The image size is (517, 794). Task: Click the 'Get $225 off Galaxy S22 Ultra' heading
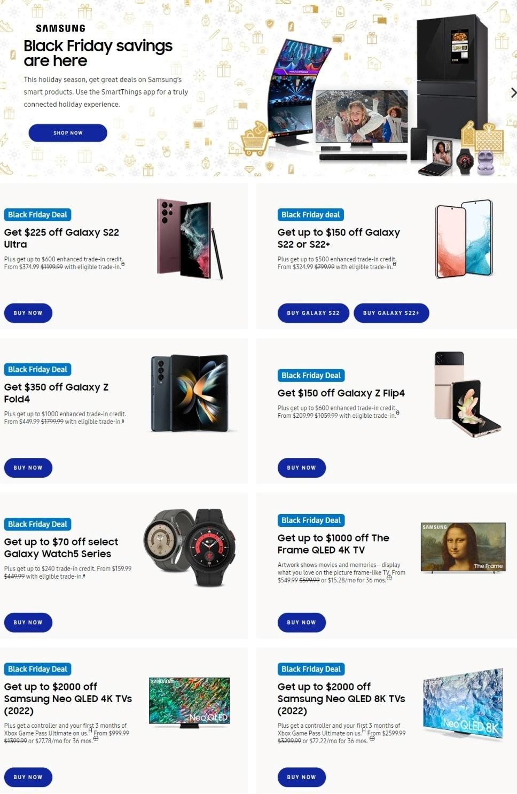pyautogui.click(x=61, y=238)
